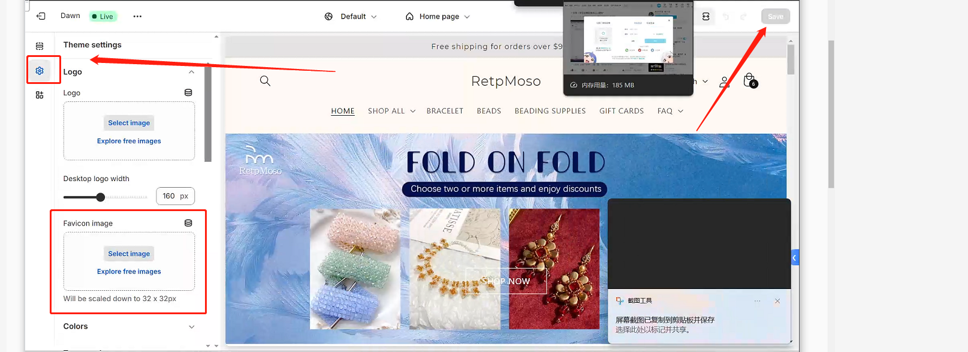The image size is (968, 352).
Task: Open the three-dot actions menu beside Live
Action: (x=137, y=16)
